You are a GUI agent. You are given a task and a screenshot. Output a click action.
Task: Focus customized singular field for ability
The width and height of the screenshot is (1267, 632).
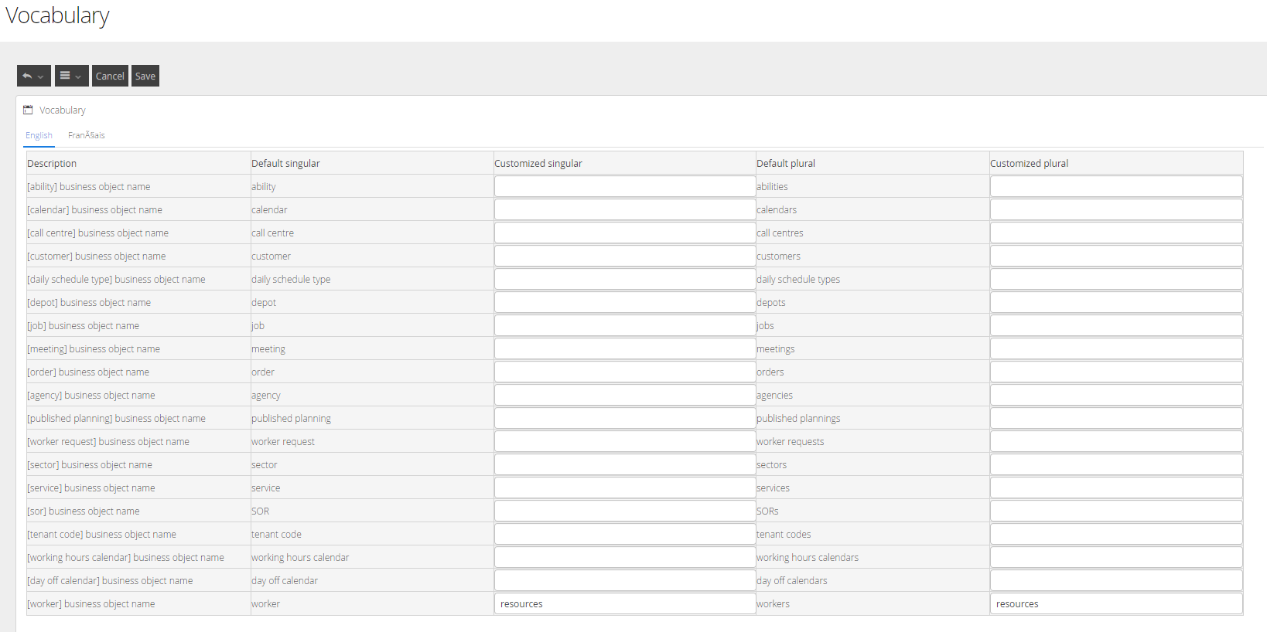(625, 186)
